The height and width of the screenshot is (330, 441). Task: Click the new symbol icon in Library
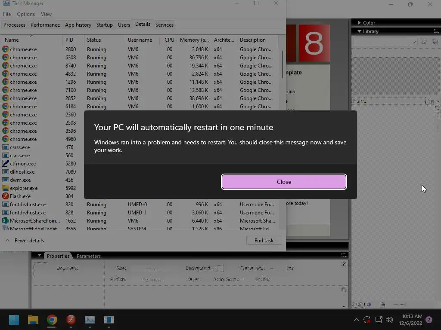tap(355, 305)
